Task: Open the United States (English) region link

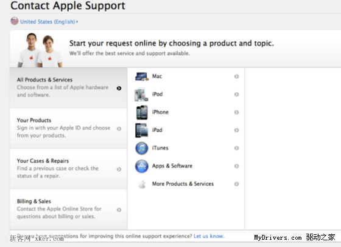Action: pos(49,22)
